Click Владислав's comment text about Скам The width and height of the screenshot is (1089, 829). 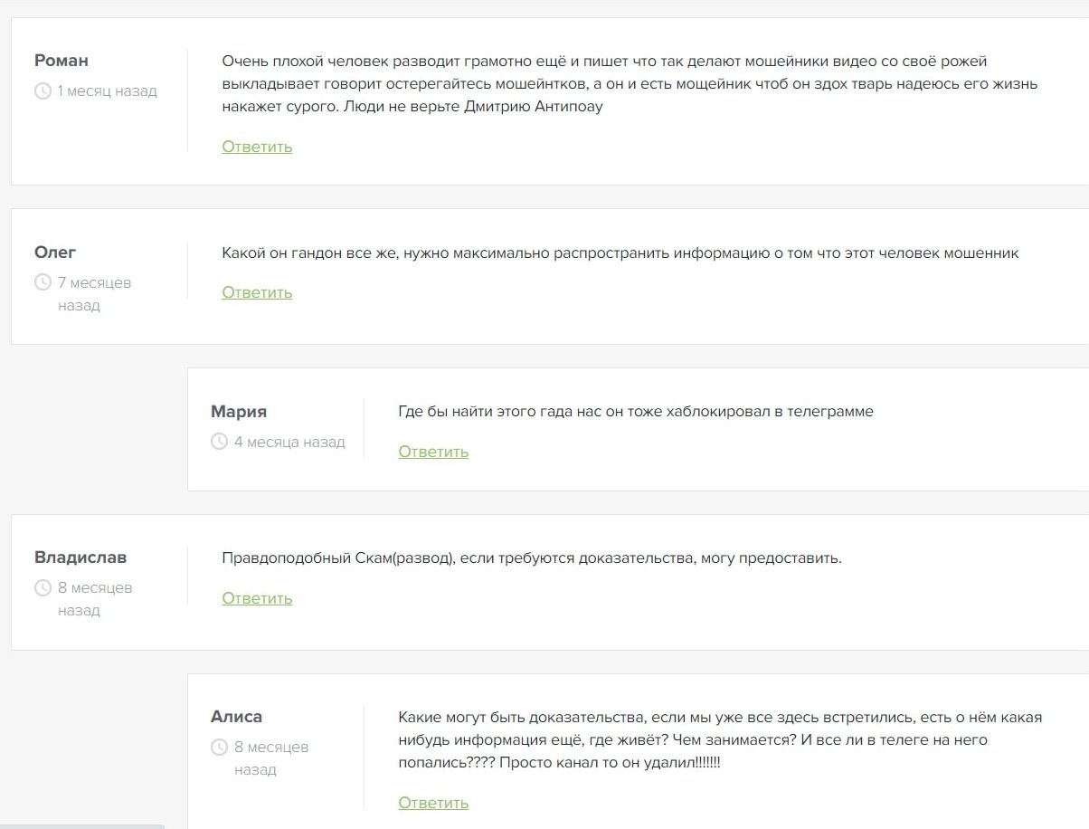click(x=532, y=557)
